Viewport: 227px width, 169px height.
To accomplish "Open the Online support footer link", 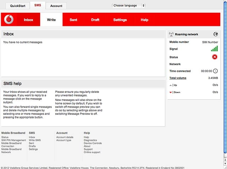I will click(92, 152).
